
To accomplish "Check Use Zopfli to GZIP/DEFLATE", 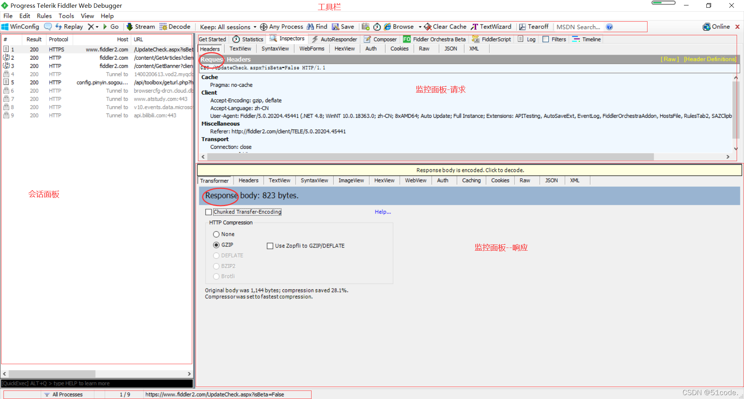I will coord(270,246).
